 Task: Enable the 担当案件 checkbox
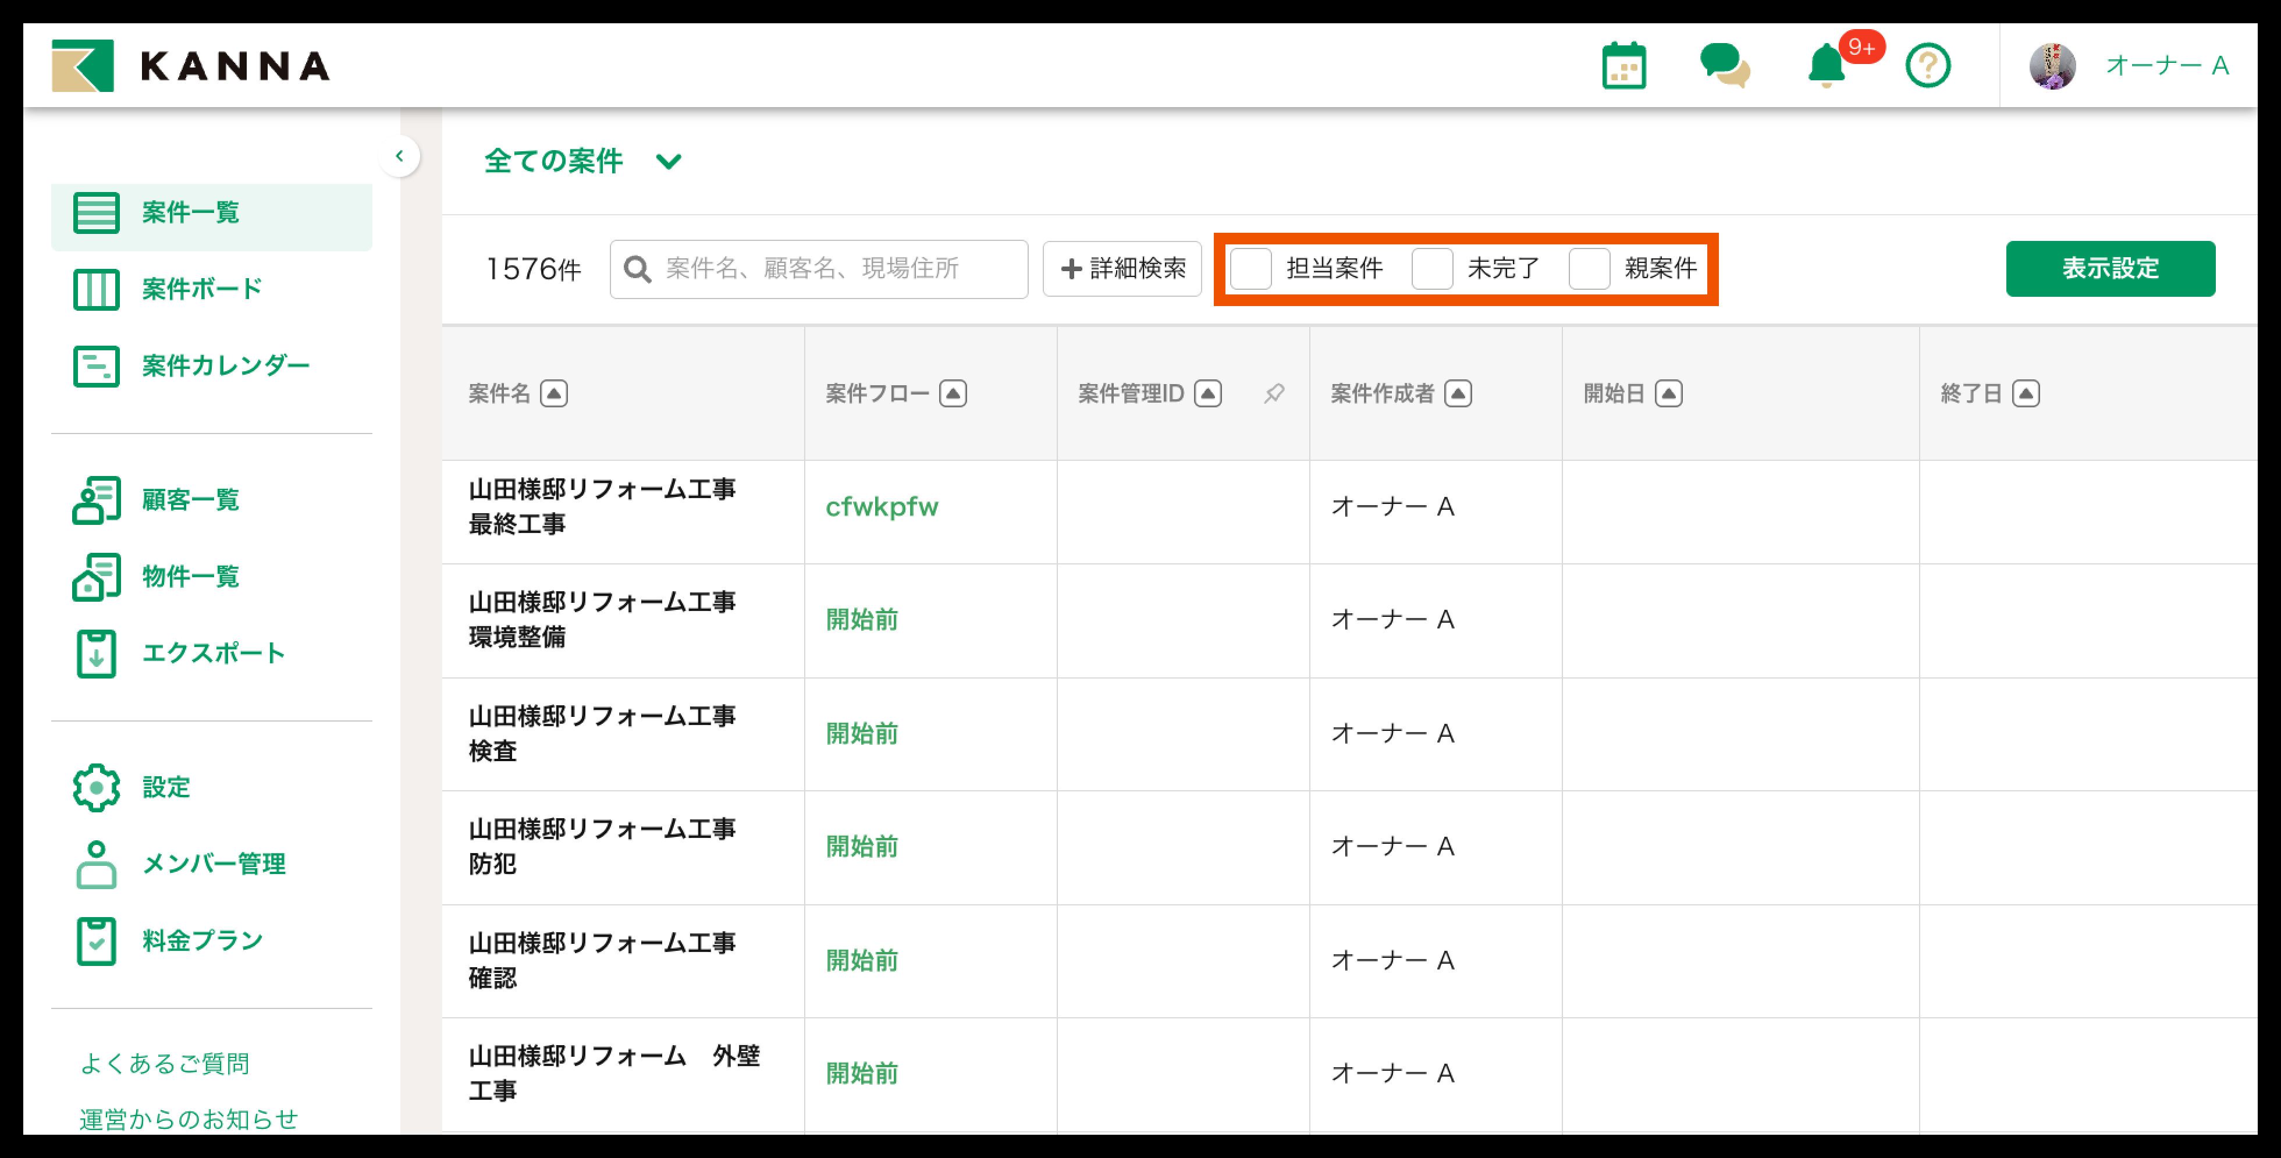[x=1250, y=268]
